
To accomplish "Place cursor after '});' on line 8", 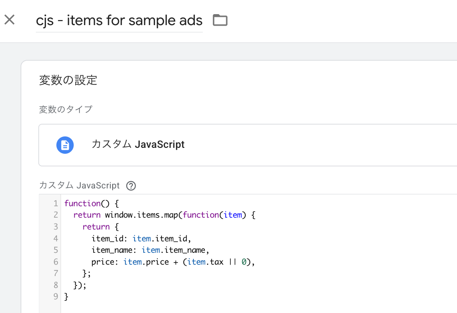I will 87,285.
